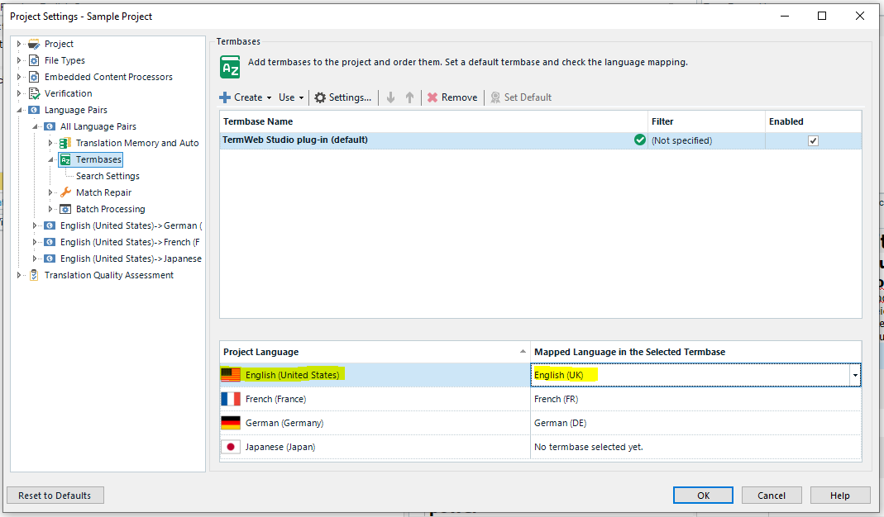
Task: Open the Use dropdown in the toolbar
Action: pyautogui.click(x=289, y=97)
